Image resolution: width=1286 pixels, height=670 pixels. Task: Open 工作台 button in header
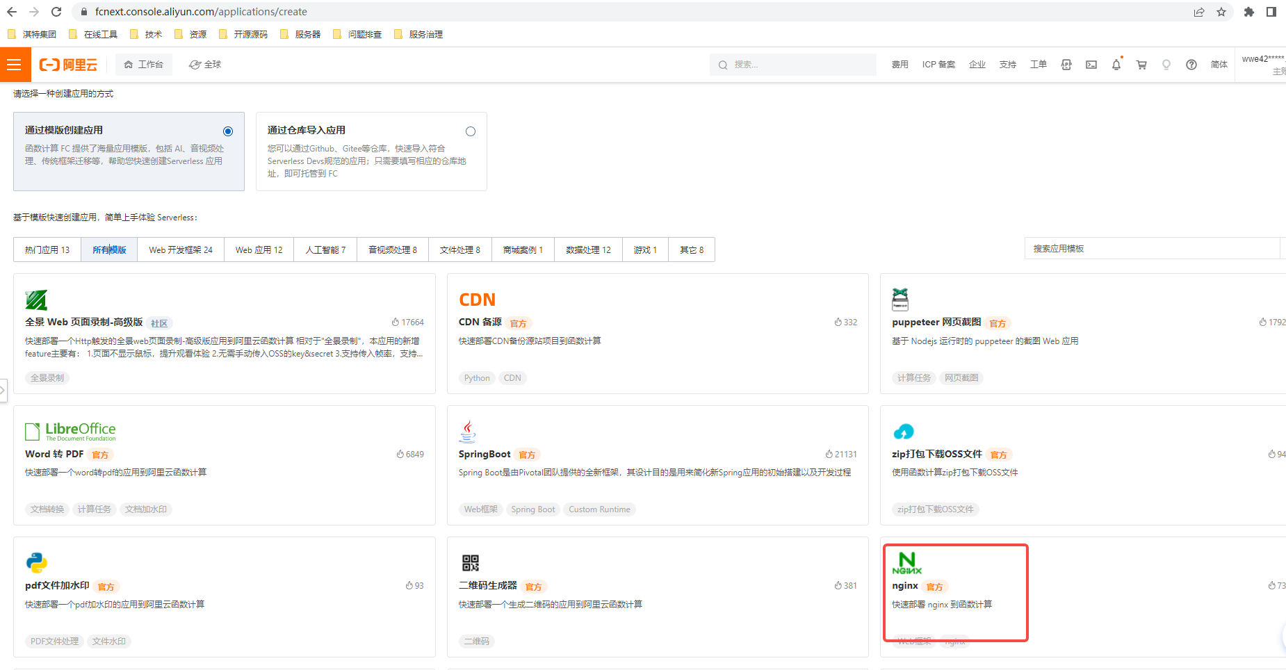click(143, 65)
